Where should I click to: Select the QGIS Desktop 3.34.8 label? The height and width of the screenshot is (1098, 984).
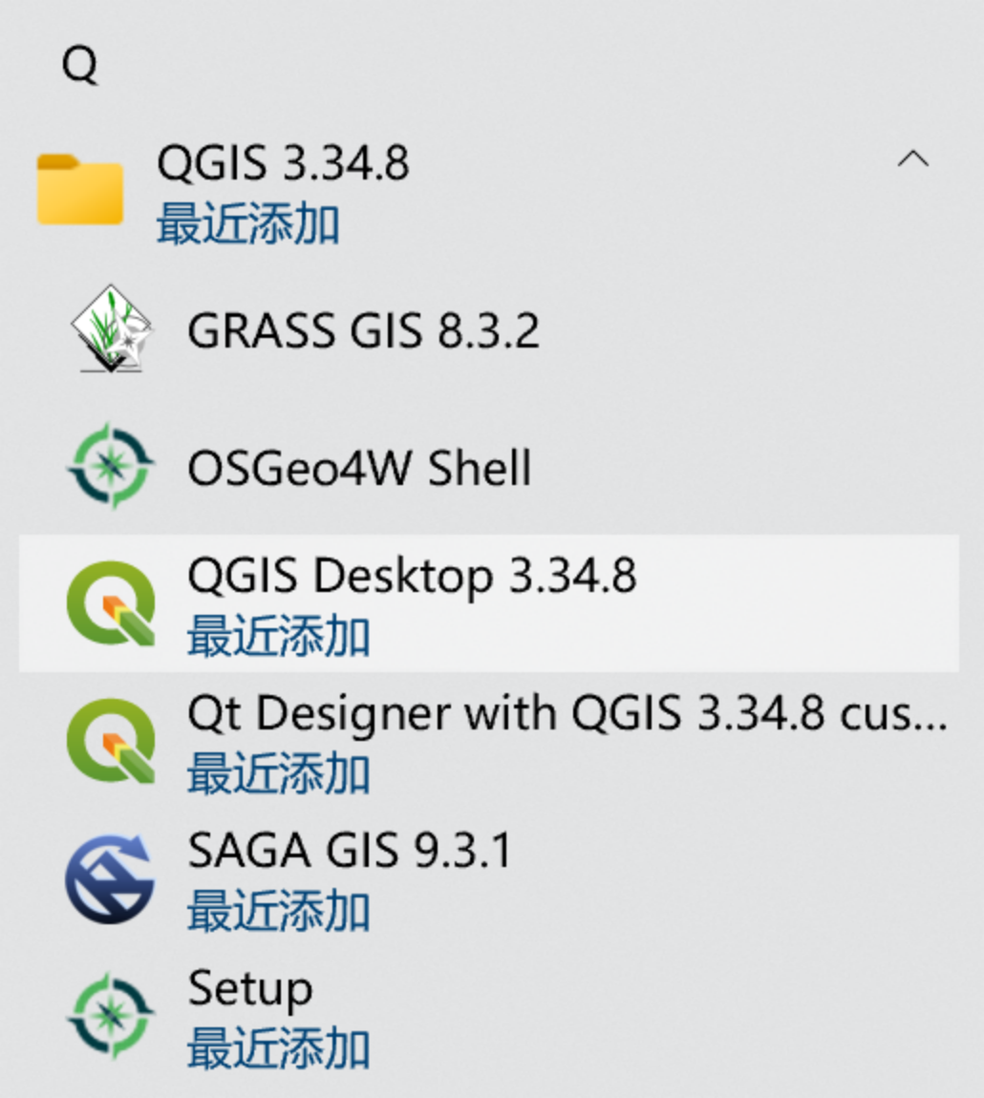[x=412, y=576]
